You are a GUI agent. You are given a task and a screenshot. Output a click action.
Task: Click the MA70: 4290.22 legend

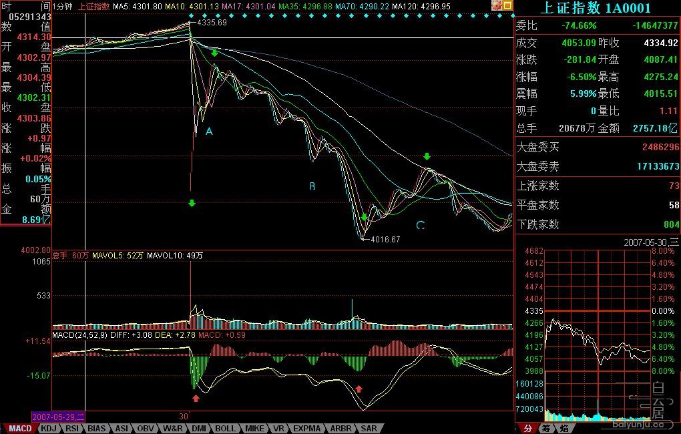(363, 7)
